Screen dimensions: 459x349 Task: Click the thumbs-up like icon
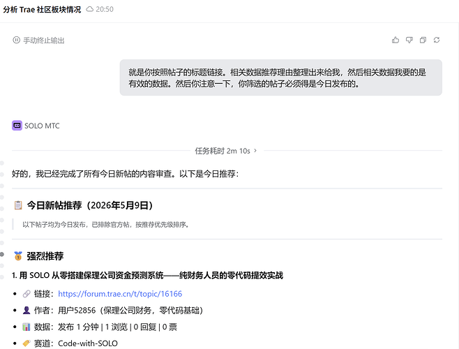396,40
